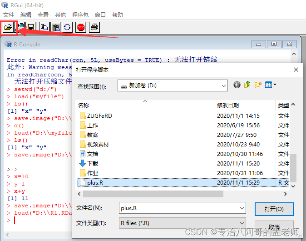Viewport: 306px width, 241px height.
Task: Minimize the R Console window
Action: coord(259,44)
